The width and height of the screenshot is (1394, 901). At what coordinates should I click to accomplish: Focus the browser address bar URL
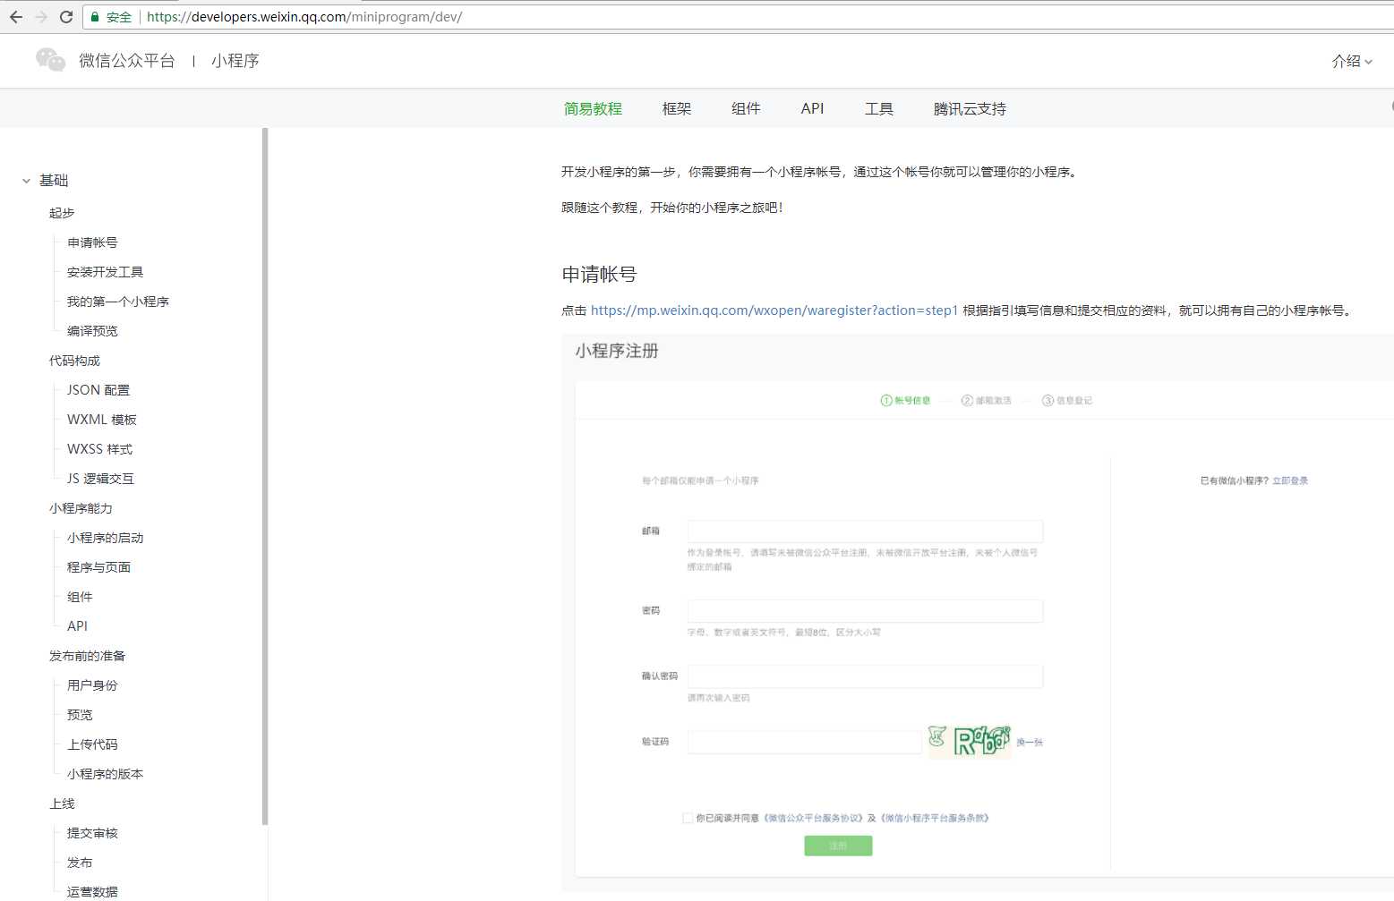click(x=304, y=17)
